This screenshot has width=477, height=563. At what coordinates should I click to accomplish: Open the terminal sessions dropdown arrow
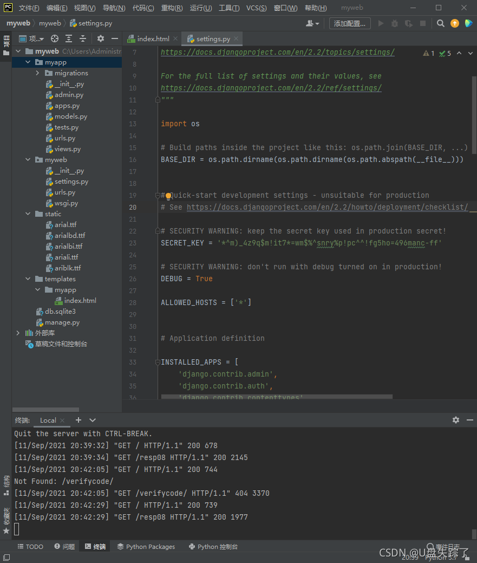coord(93,420)
